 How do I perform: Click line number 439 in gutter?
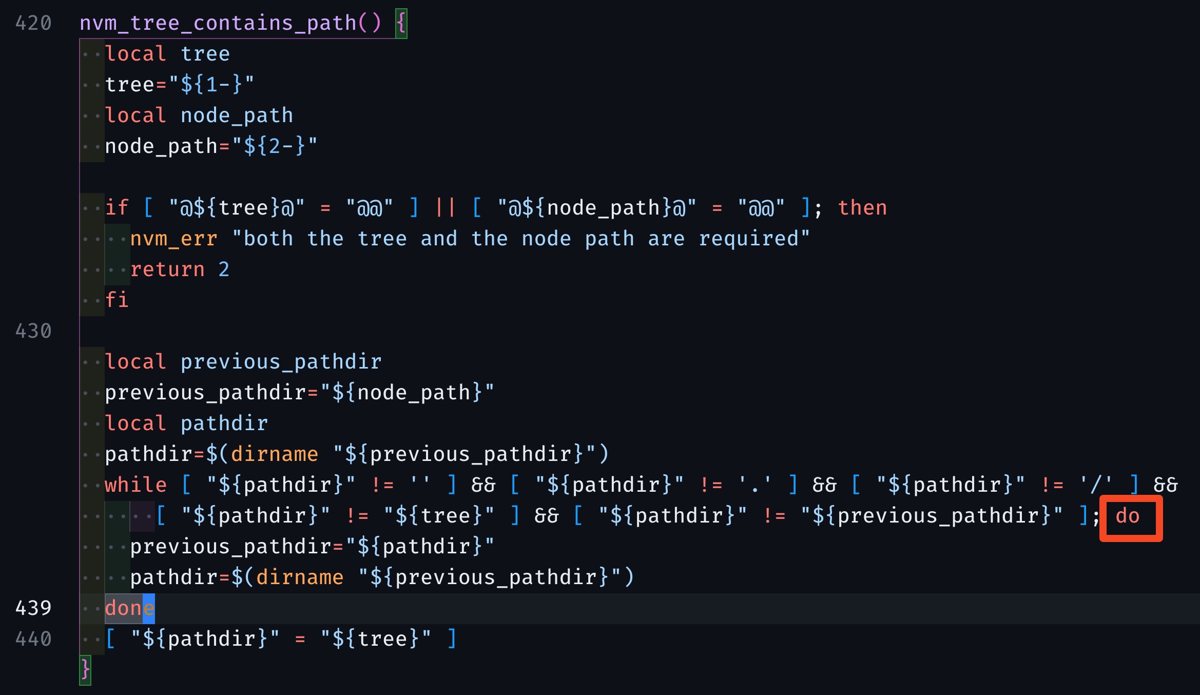(33, 608)
